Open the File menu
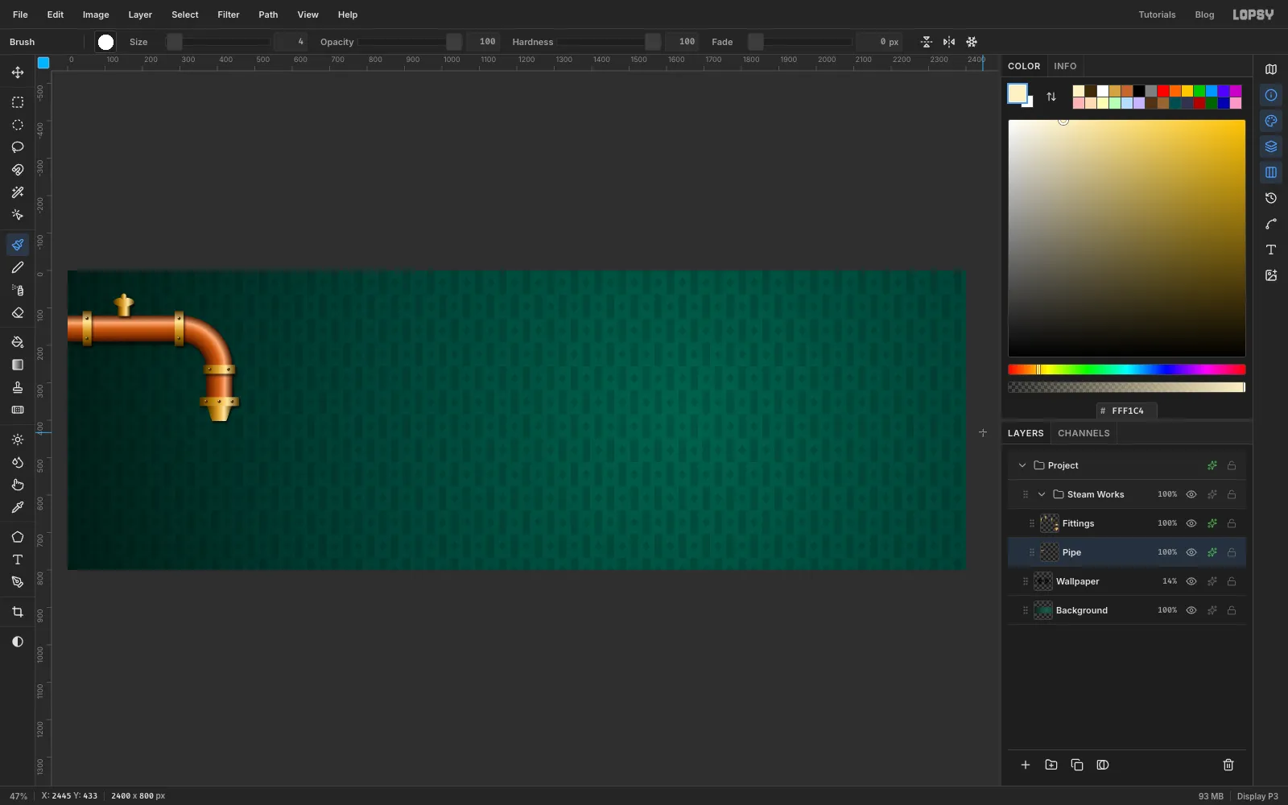This screenshot has height=805, width=1288. tap(20, 14)
